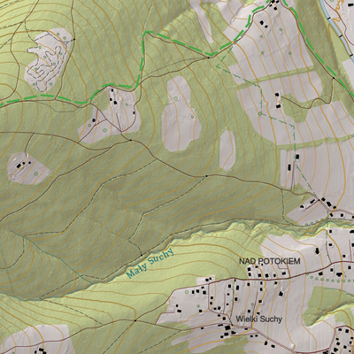The image size is (354, 354).
Task: Select the tall oval clearing in map center
Action: (x=181, y=113)
